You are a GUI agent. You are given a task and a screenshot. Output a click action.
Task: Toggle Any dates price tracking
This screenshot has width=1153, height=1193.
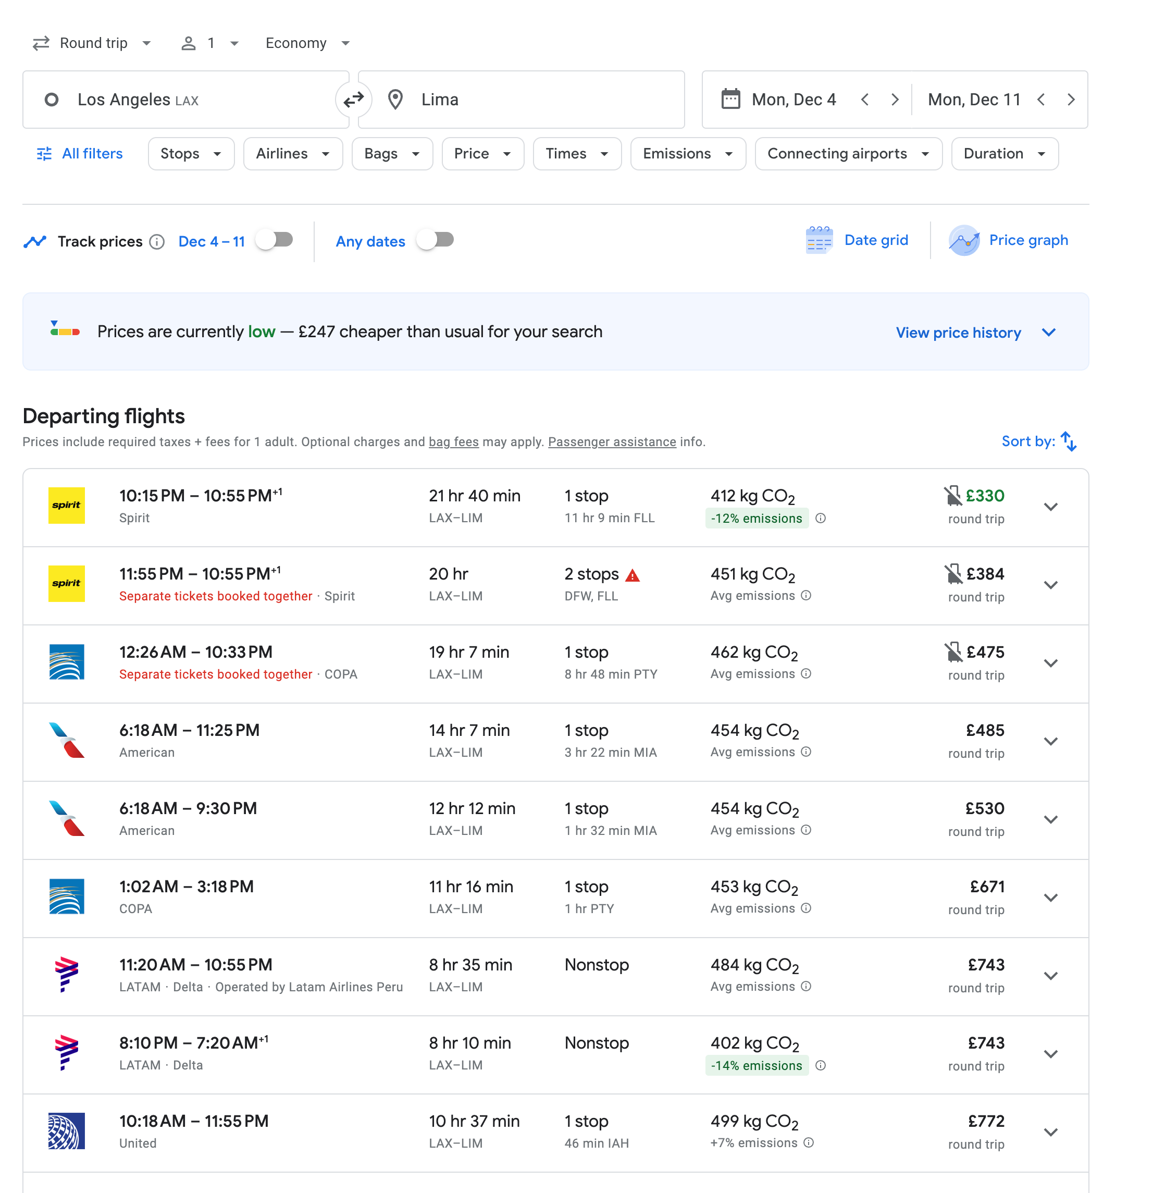(x=436, y=240)
